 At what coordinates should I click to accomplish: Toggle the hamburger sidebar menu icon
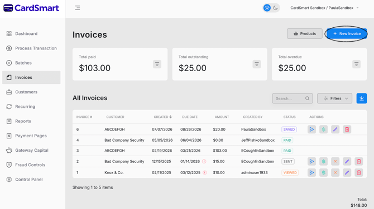point(78,8)
